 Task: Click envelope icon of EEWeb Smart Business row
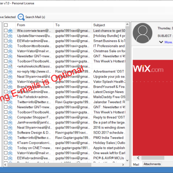(10, 41)
